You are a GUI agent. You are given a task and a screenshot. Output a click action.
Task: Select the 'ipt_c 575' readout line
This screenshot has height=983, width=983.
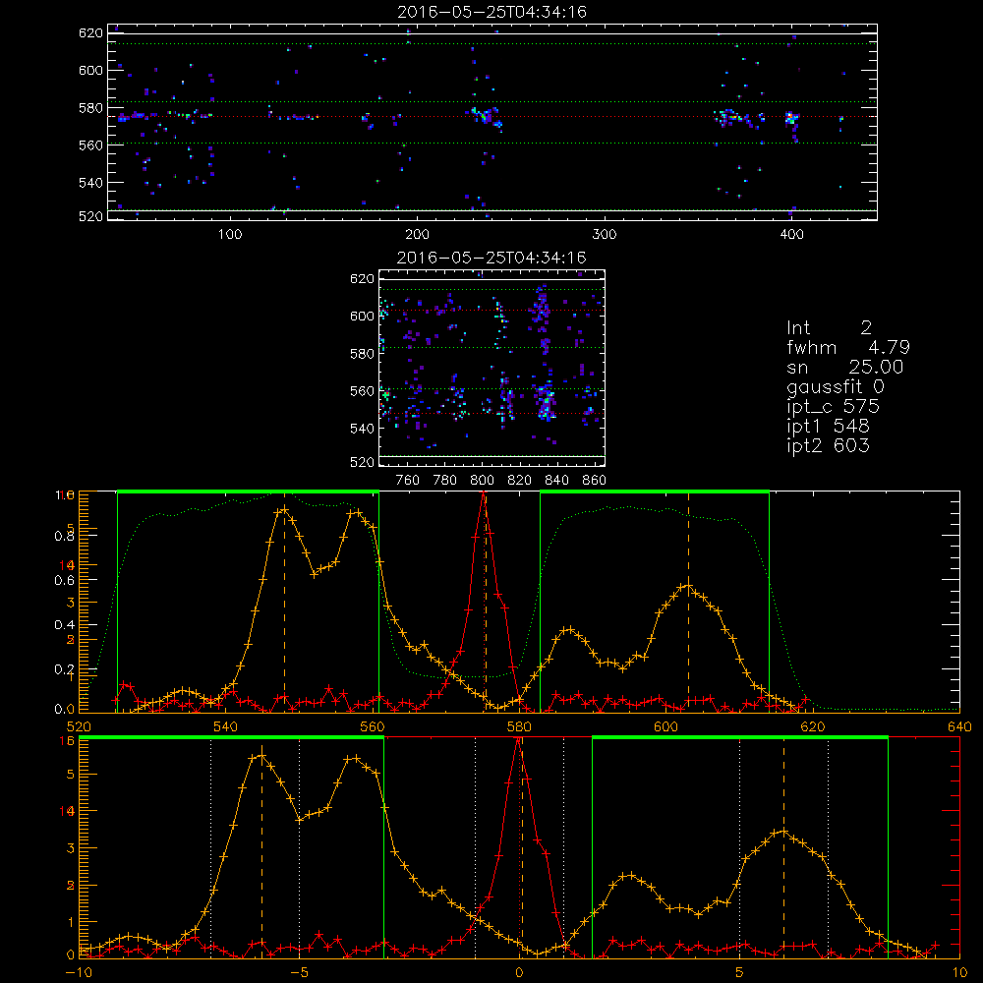coord(834,407)
